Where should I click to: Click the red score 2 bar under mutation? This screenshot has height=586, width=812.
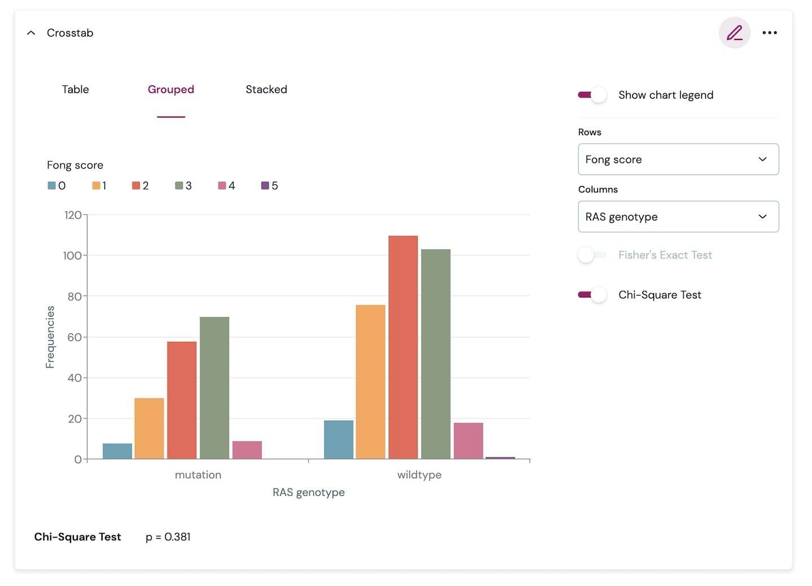pos(182,400)
